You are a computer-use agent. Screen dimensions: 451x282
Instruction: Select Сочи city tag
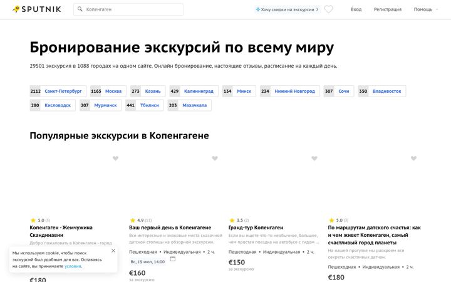point(339,91)
